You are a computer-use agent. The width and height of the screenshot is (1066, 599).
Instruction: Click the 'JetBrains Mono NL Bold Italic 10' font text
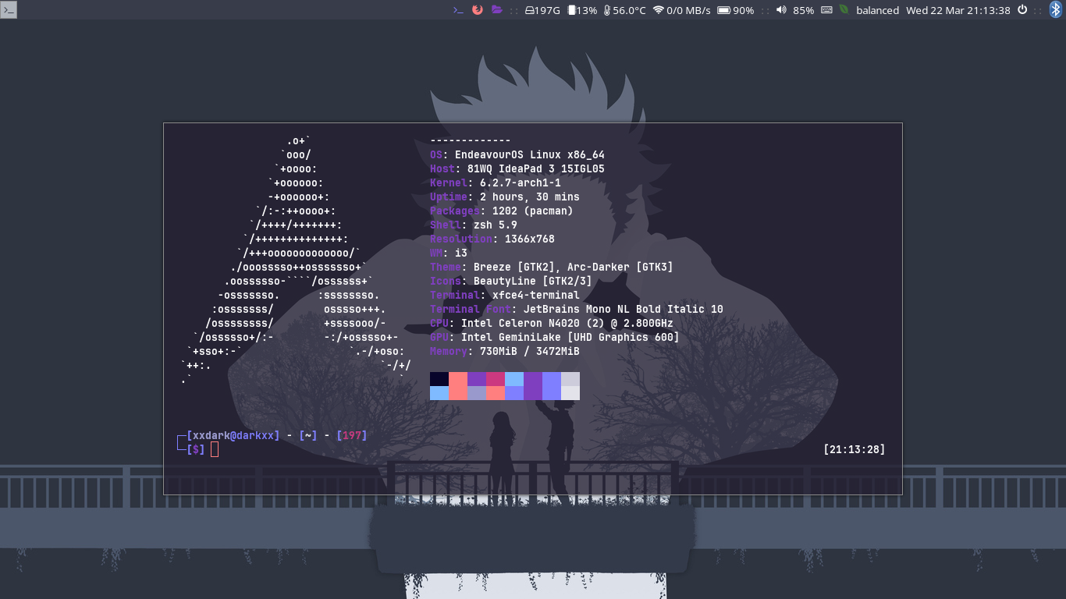(624, 309)
